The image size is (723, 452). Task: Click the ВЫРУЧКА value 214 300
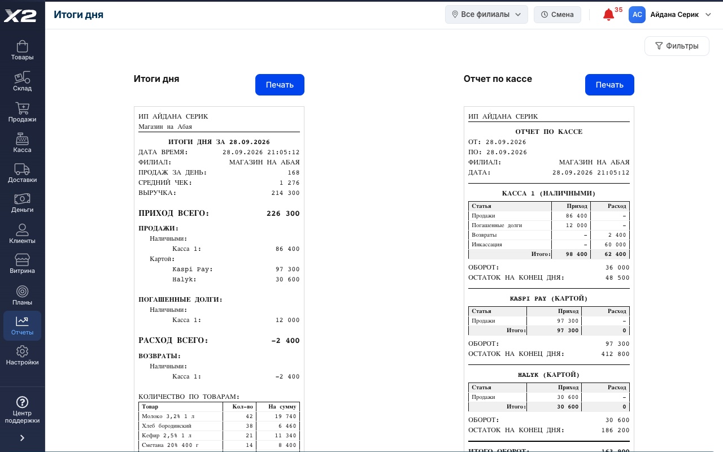coord(285,193)
